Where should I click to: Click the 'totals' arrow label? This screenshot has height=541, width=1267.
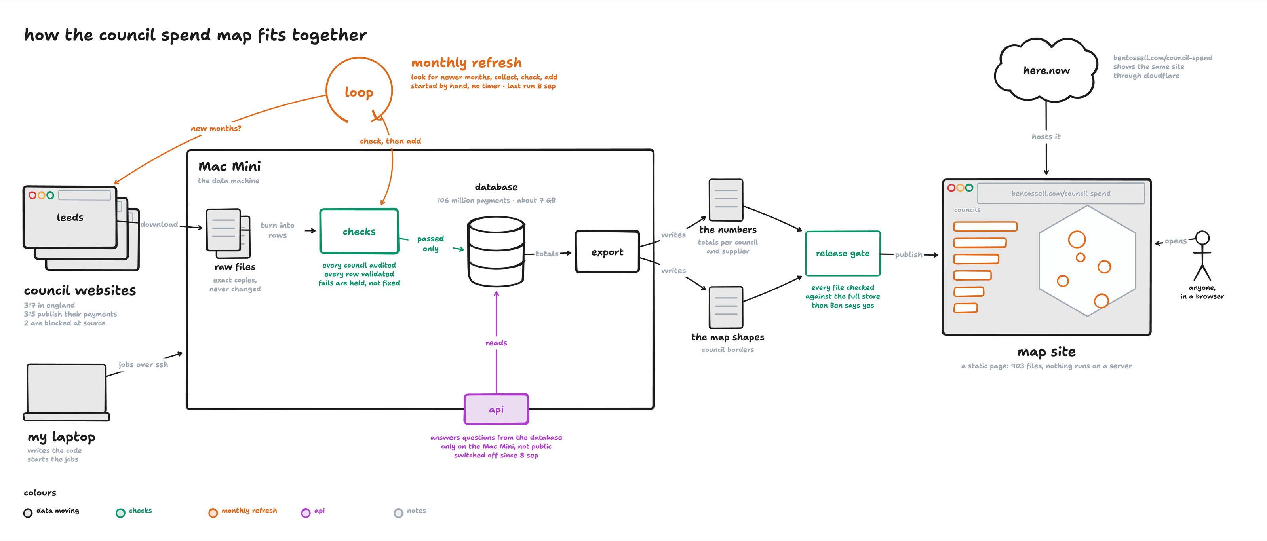[x=547, y=254]
